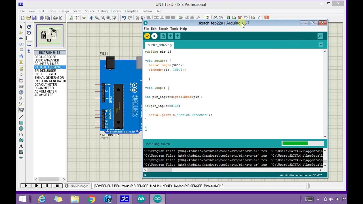Click Rotate Anti-Clockwise icon
The width and height of the screenshot is (363, 204).
click(29, 33)
